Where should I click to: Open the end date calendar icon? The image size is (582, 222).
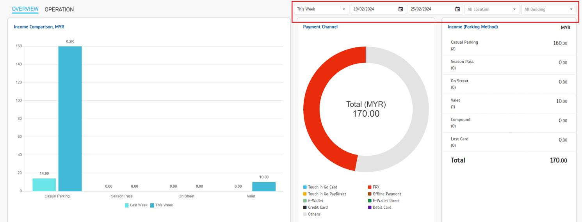coord(457,9)
